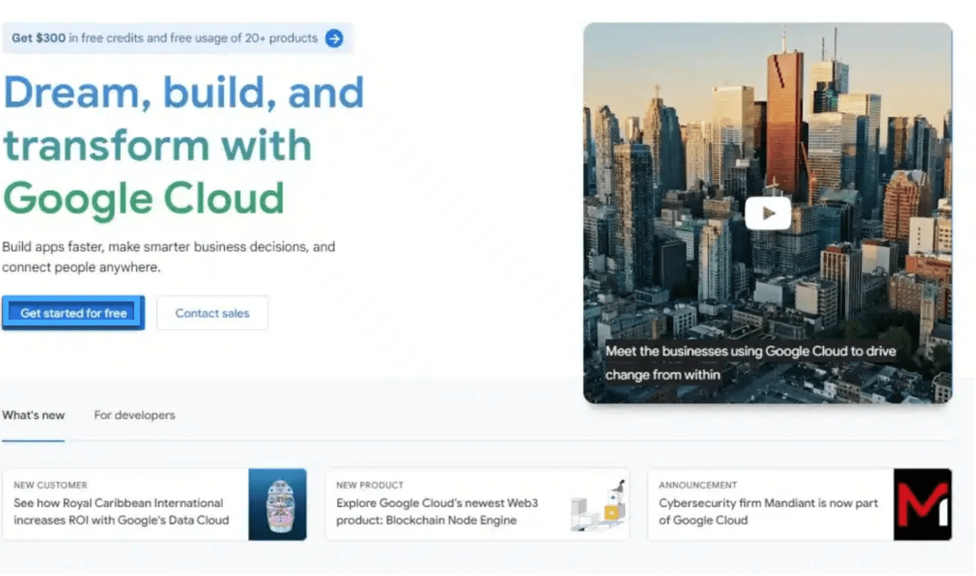Open the Mandiant cybersecurity announcement card
Image resolution: width=976 pixels, height=576 pixels.
[800, 504]
